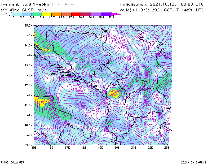The image size is (212, 164).
Task: Click the 40.5N latitude label
Action: pos(28,125)
